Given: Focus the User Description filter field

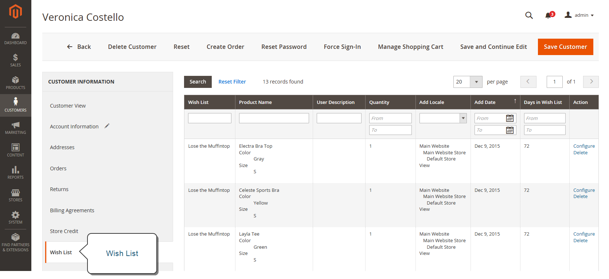Looking at the screenshot, I should (339, 118).
